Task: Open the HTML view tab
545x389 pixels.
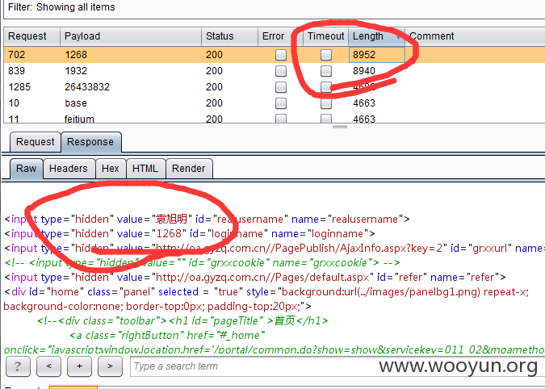Action: click(145, 169)
